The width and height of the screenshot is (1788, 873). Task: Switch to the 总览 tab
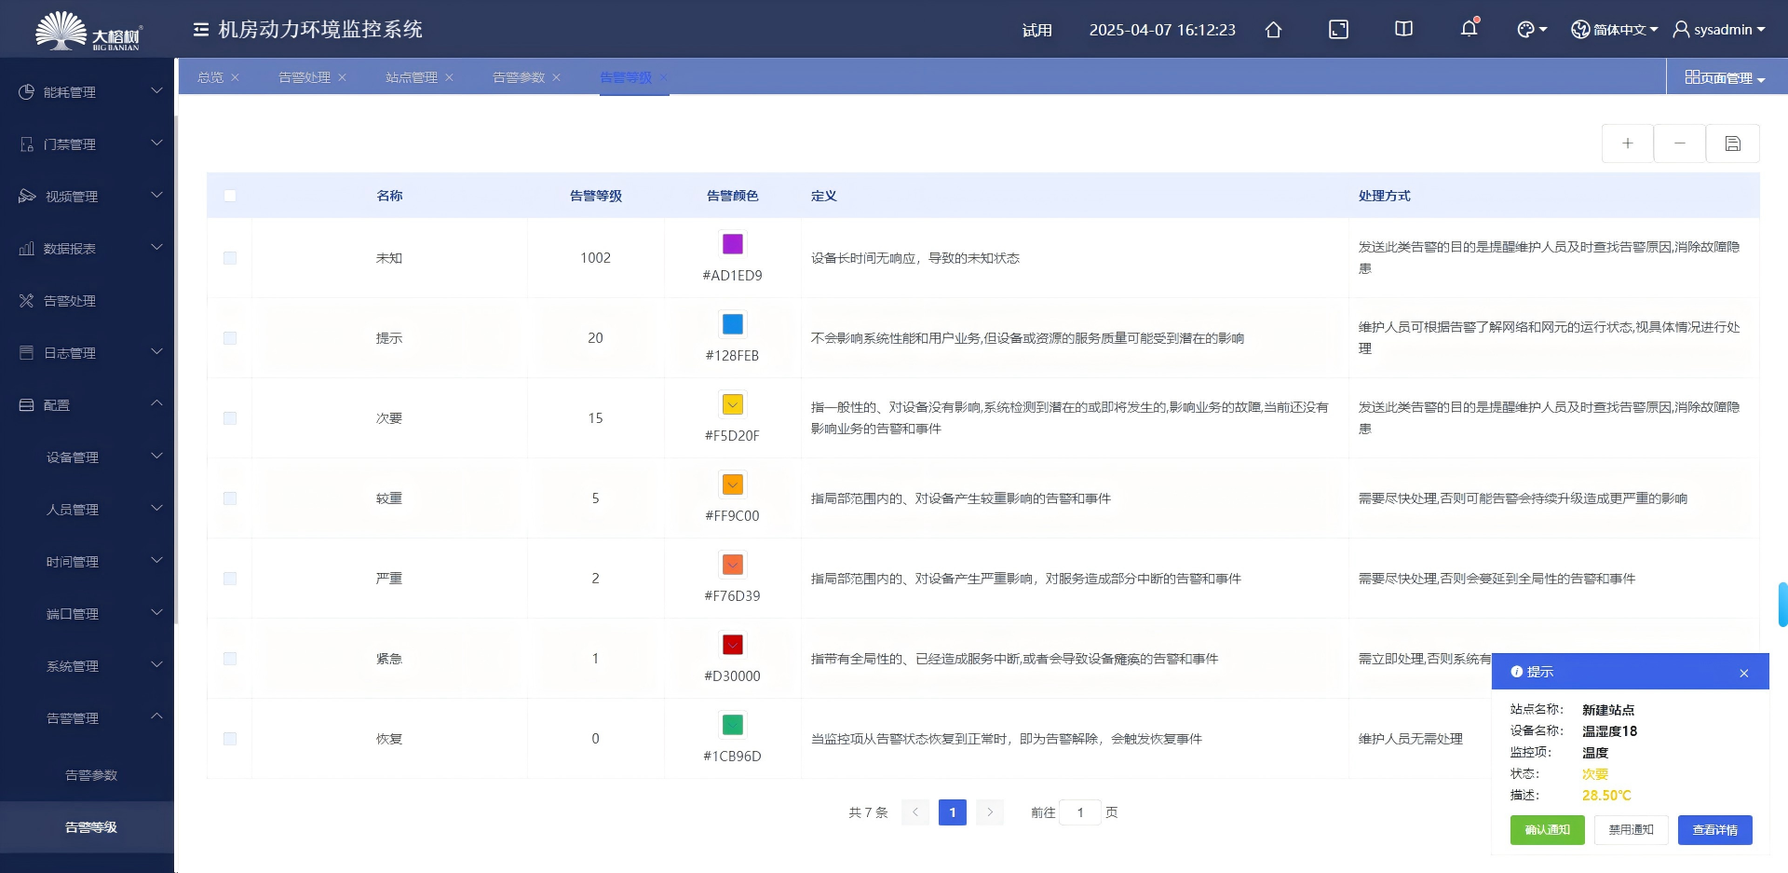coord(210,77)
